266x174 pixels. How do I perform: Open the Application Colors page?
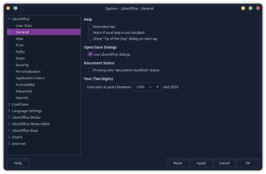[30, 78]
